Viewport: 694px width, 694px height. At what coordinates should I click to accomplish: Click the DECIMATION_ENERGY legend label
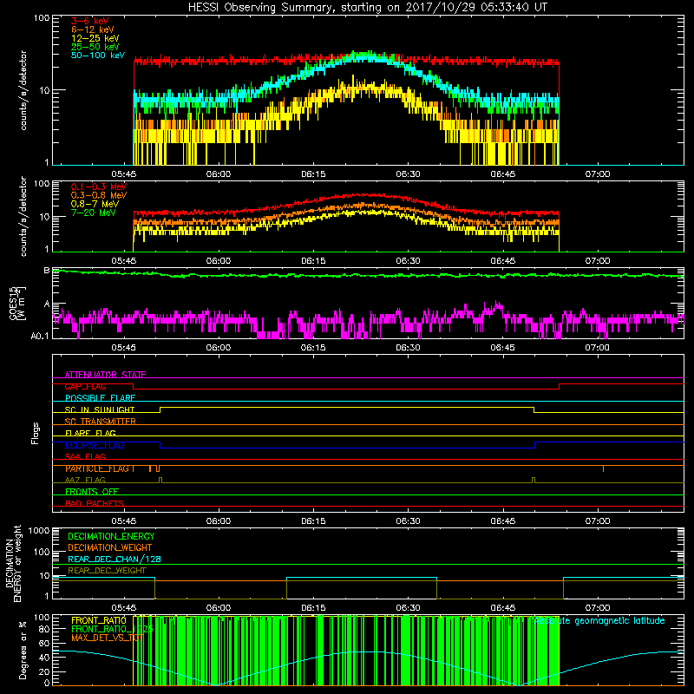click(x=111, y=536)
